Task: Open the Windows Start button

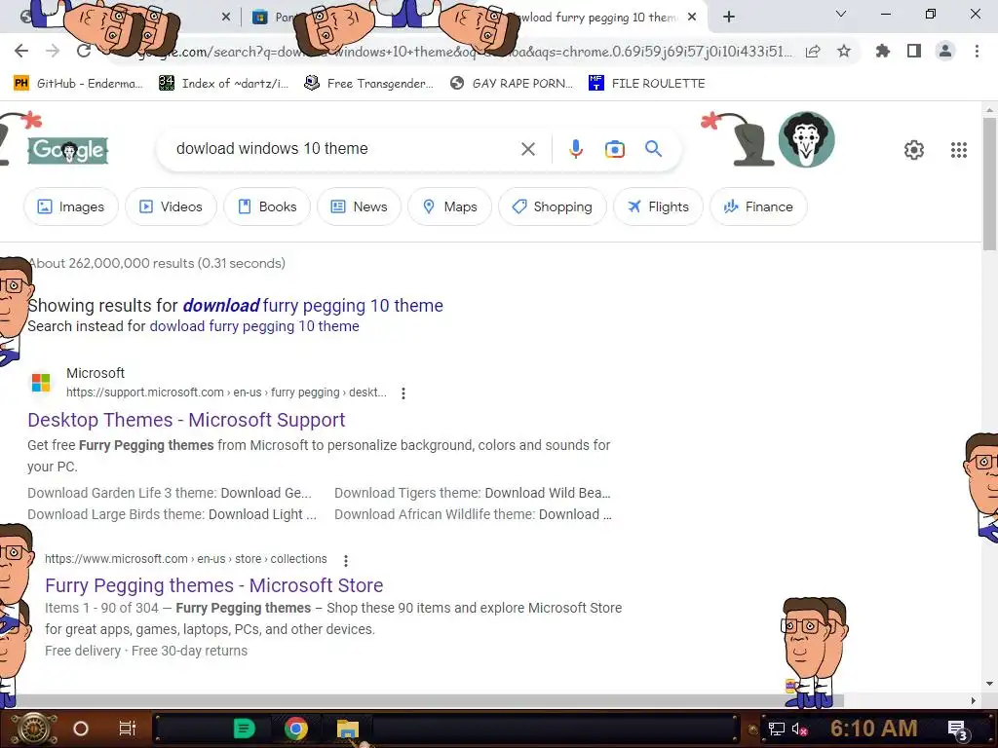Action: coord(34,729)
